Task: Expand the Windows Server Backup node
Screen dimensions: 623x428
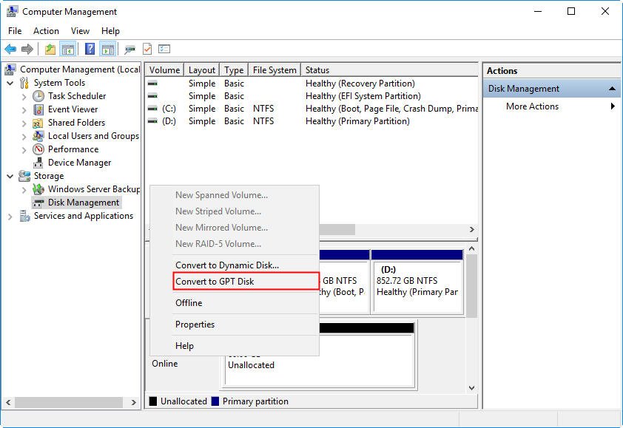Action: (x=24, y=189)
